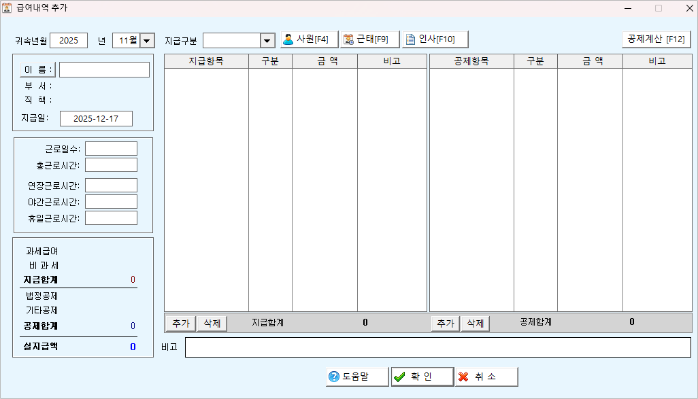Screen dimensions: 698x399
Task: Click the 사원[F4] employee button
Action: click(310, 39)
